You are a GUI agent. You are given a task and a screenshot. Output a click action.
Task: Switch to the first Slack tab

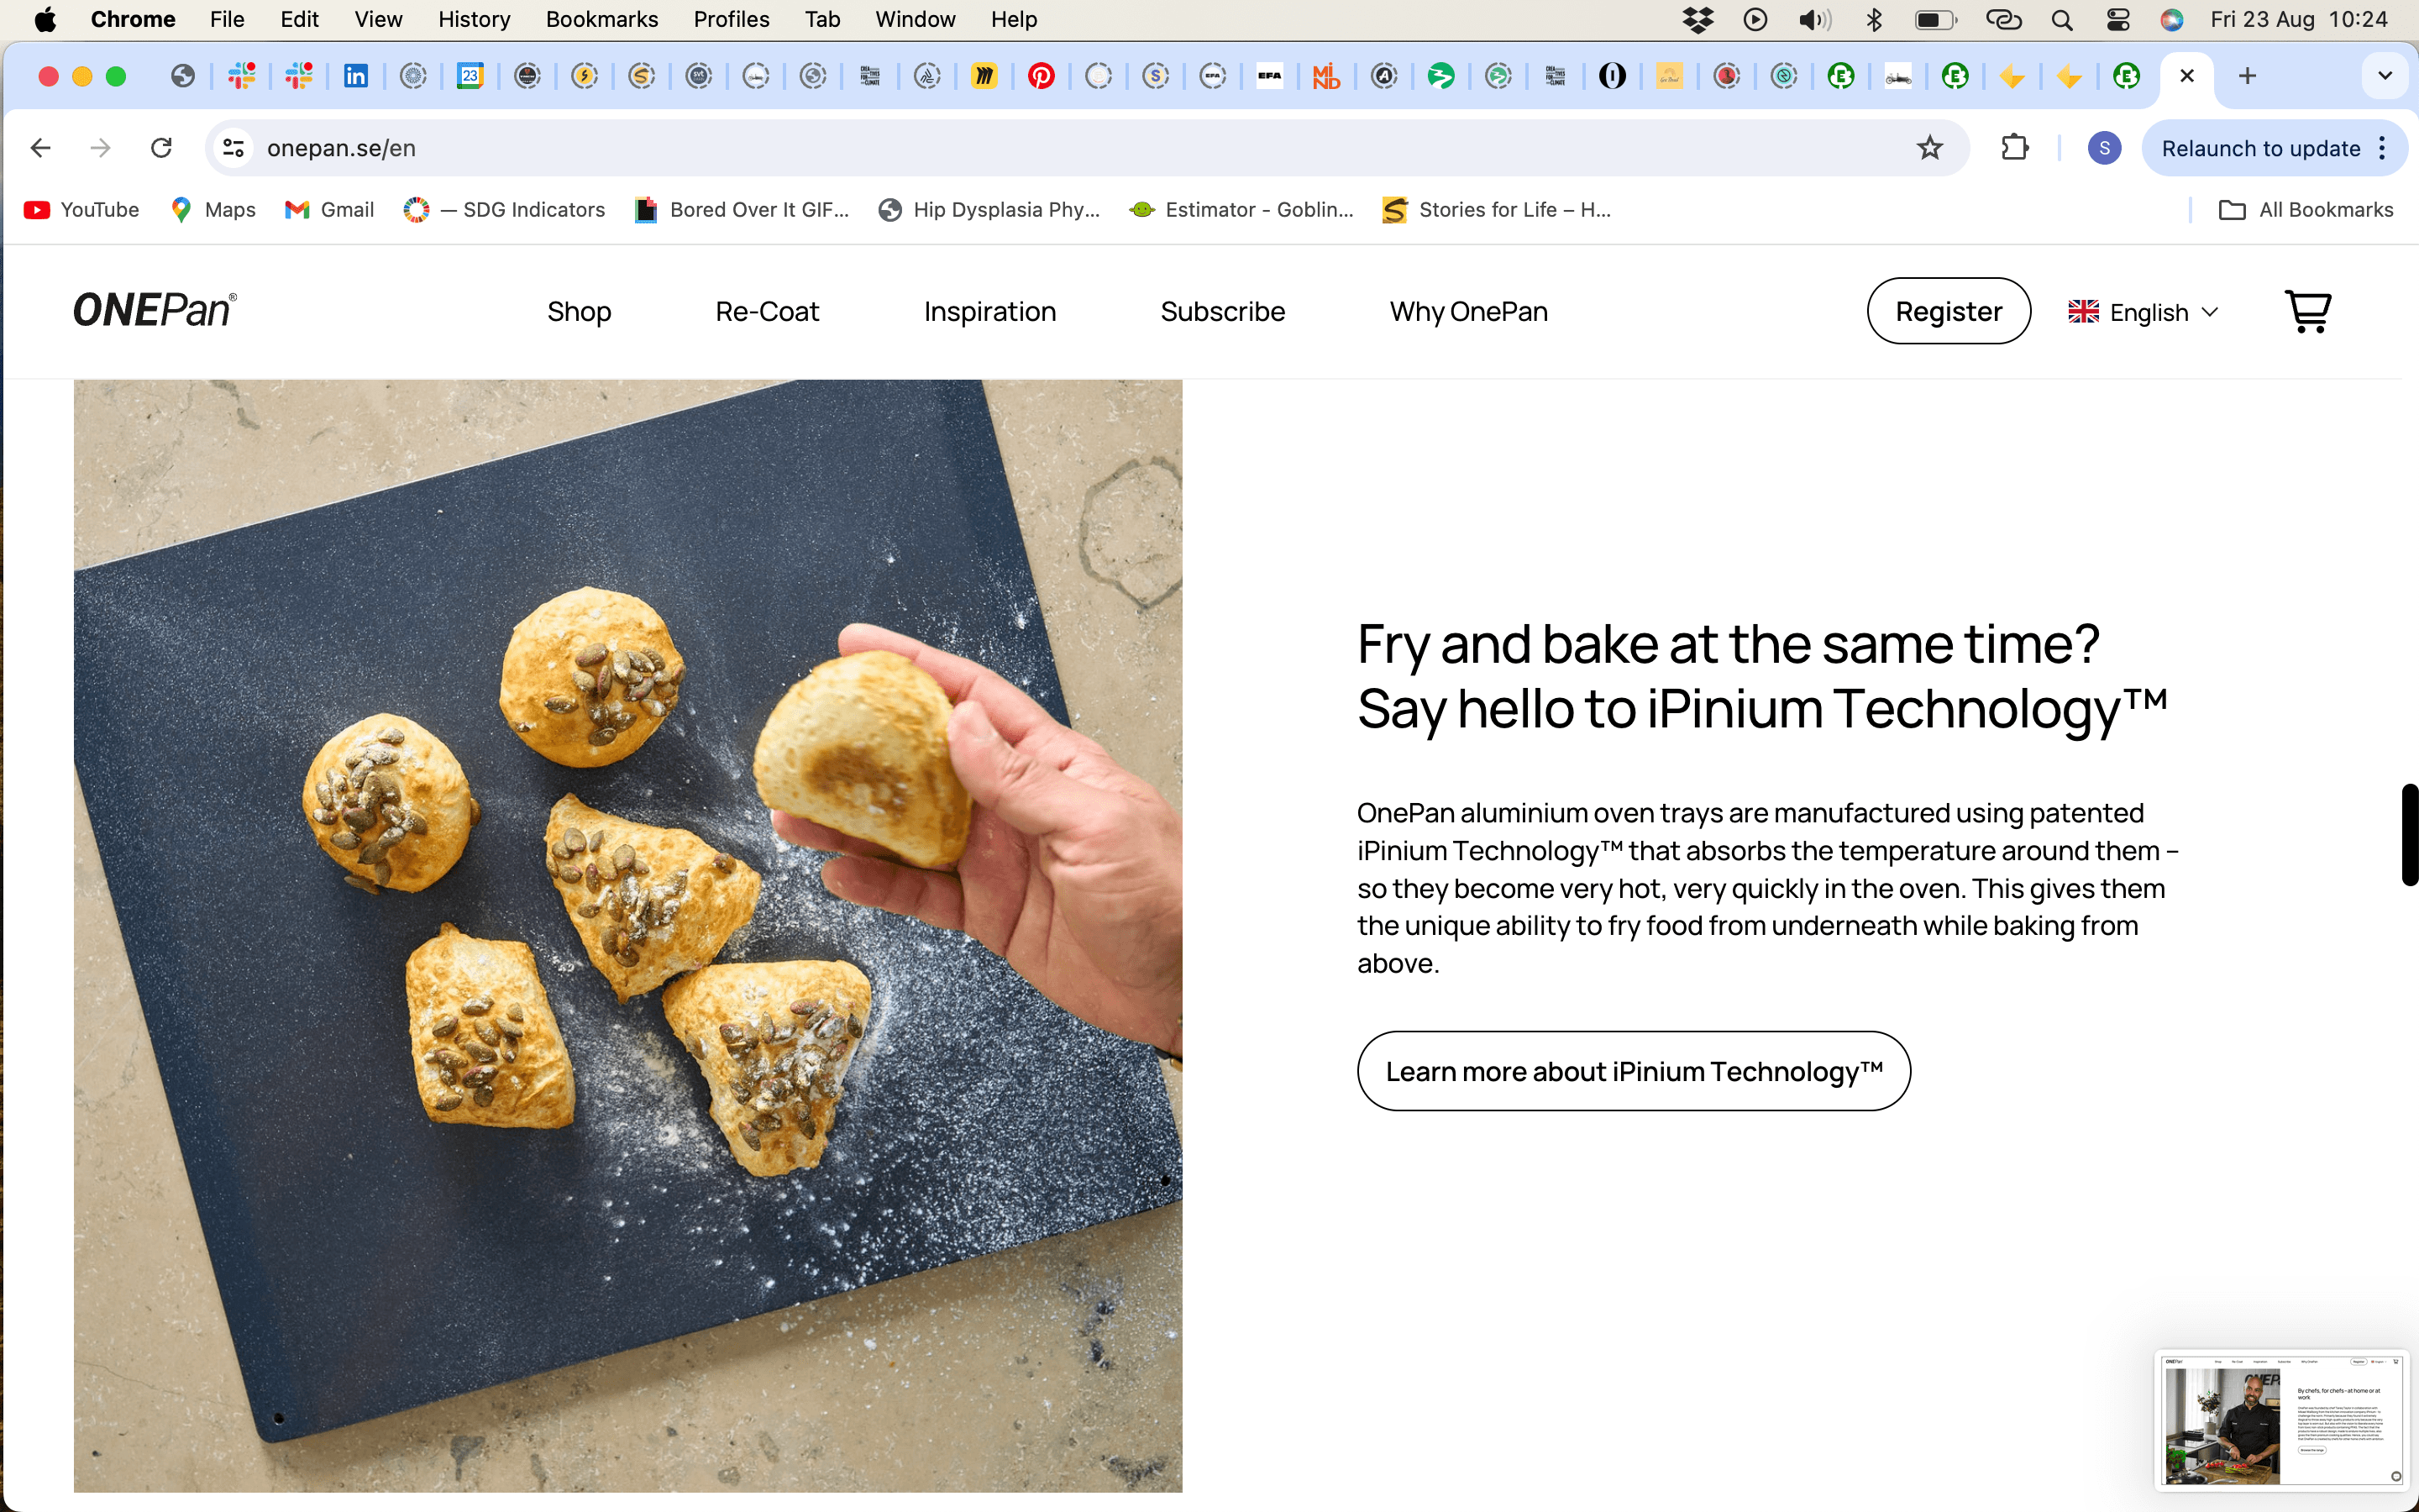242,76
